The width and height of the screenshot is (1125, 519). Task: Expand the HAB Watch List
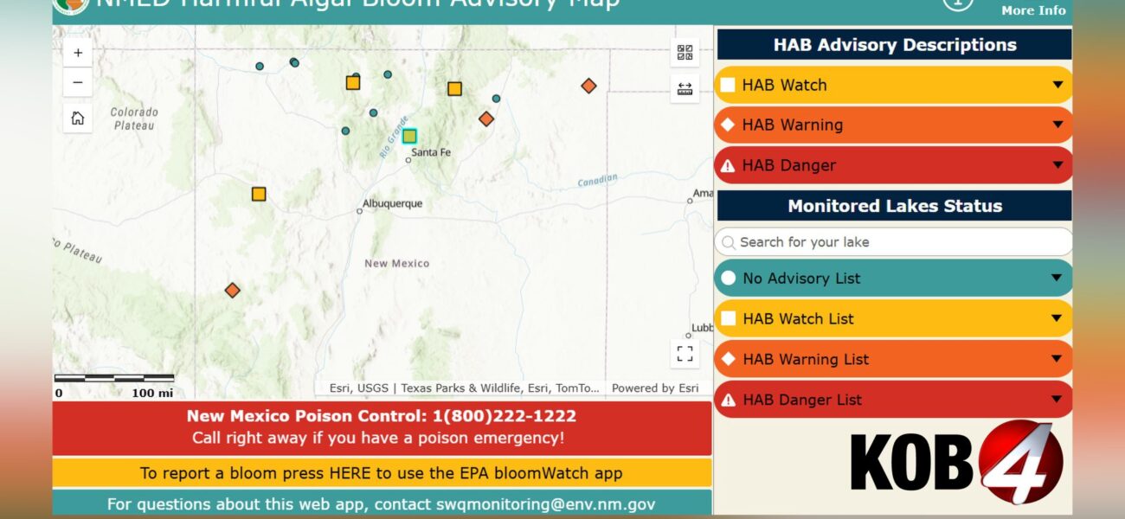pos(893,318)
